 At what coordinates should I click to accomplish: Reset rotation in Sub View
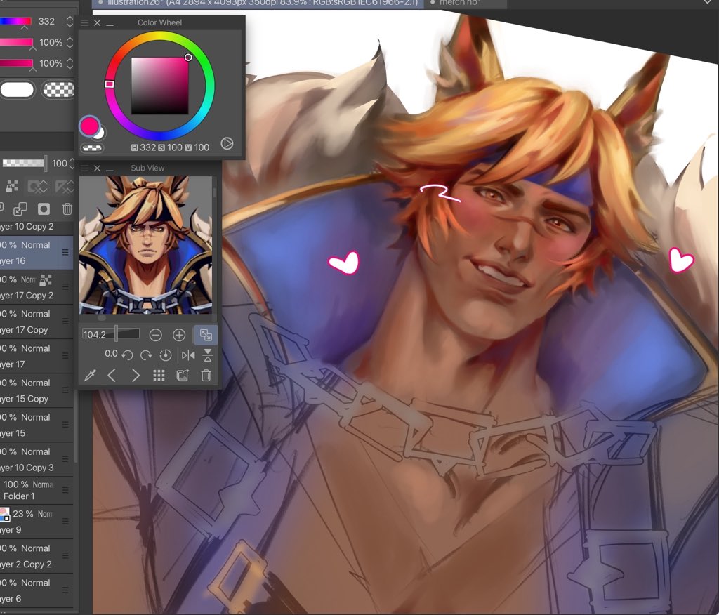coord(165,355)
